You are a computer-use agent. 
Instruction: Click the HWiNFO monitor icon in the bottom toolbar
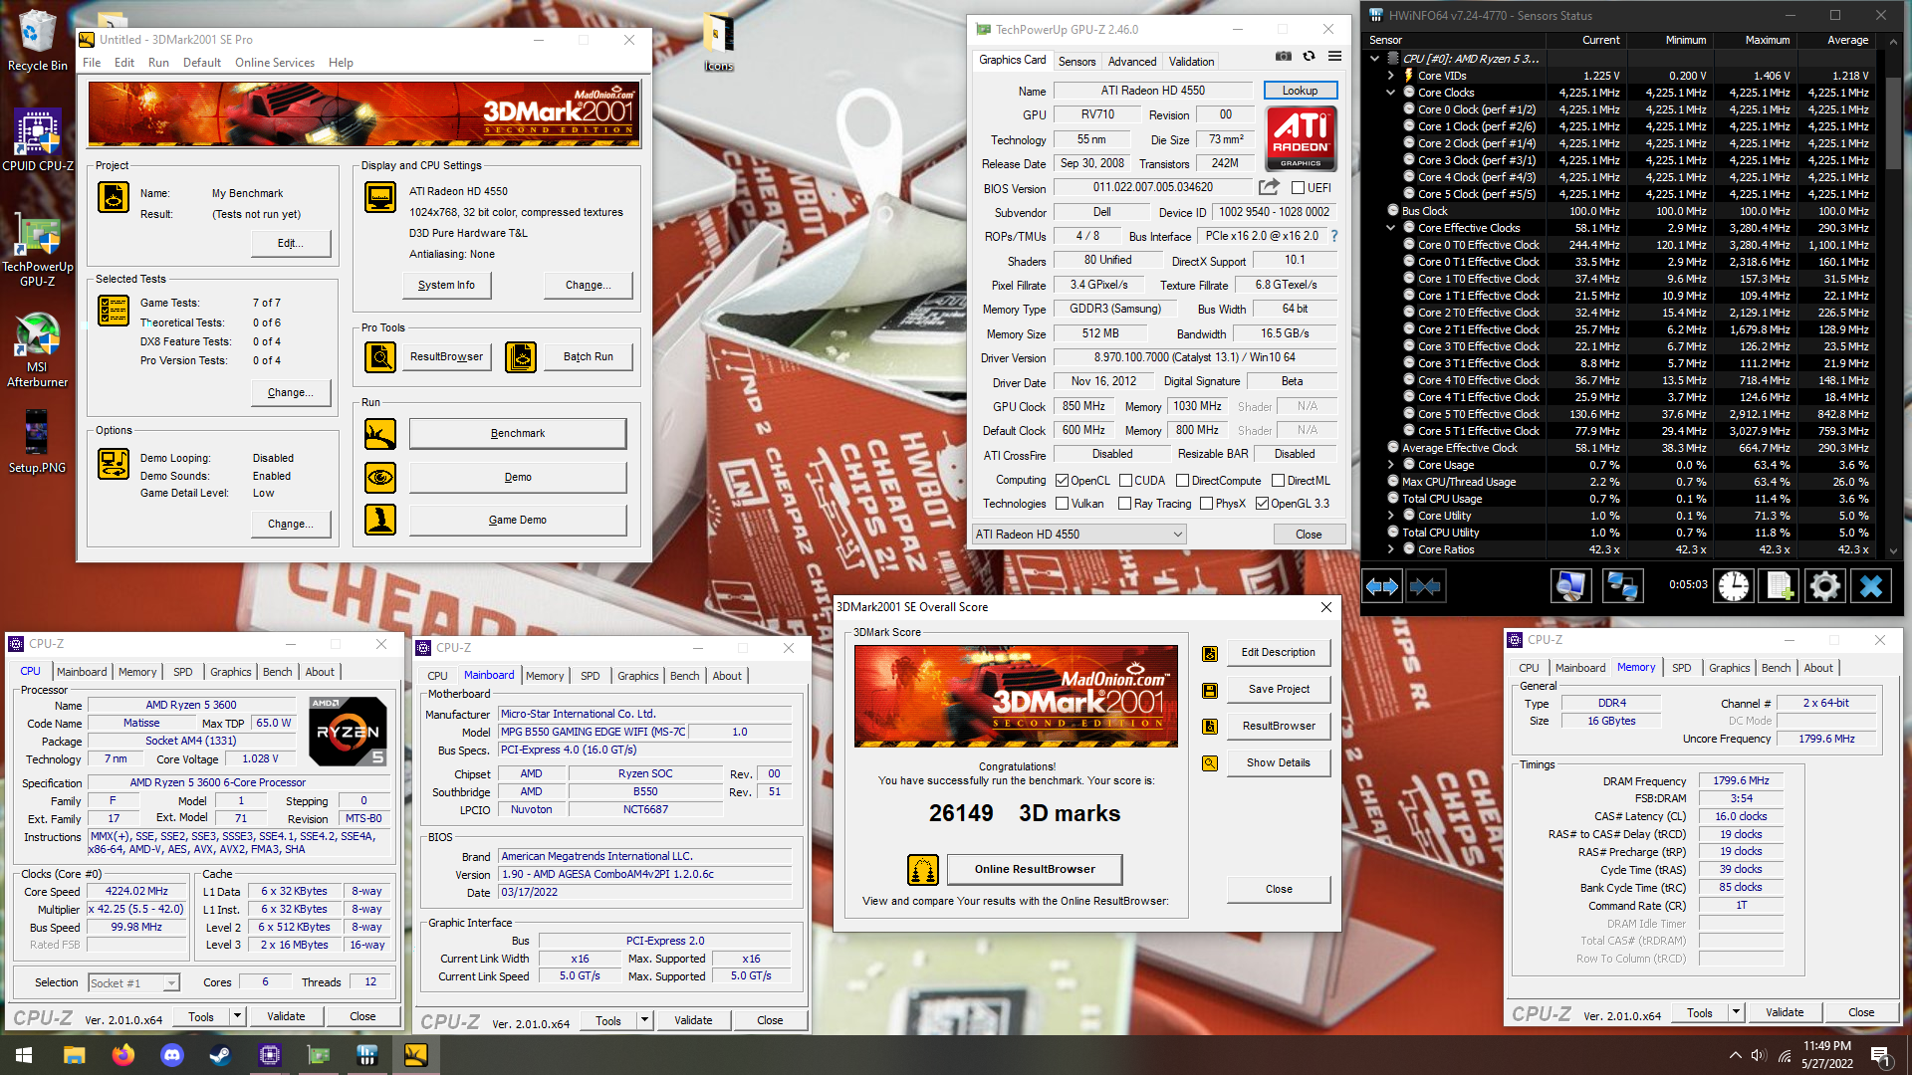tap(1570, 586)
